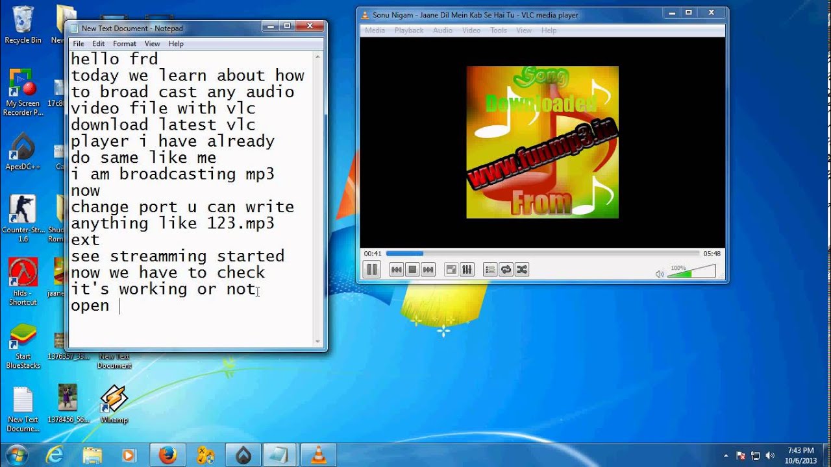
Task: Open the VLC Help menu
Action: click(549, 30)
